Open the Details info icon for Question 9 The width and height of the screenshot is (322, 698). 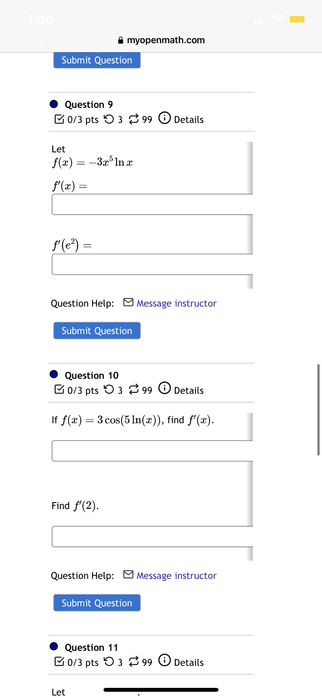(164, 118)
